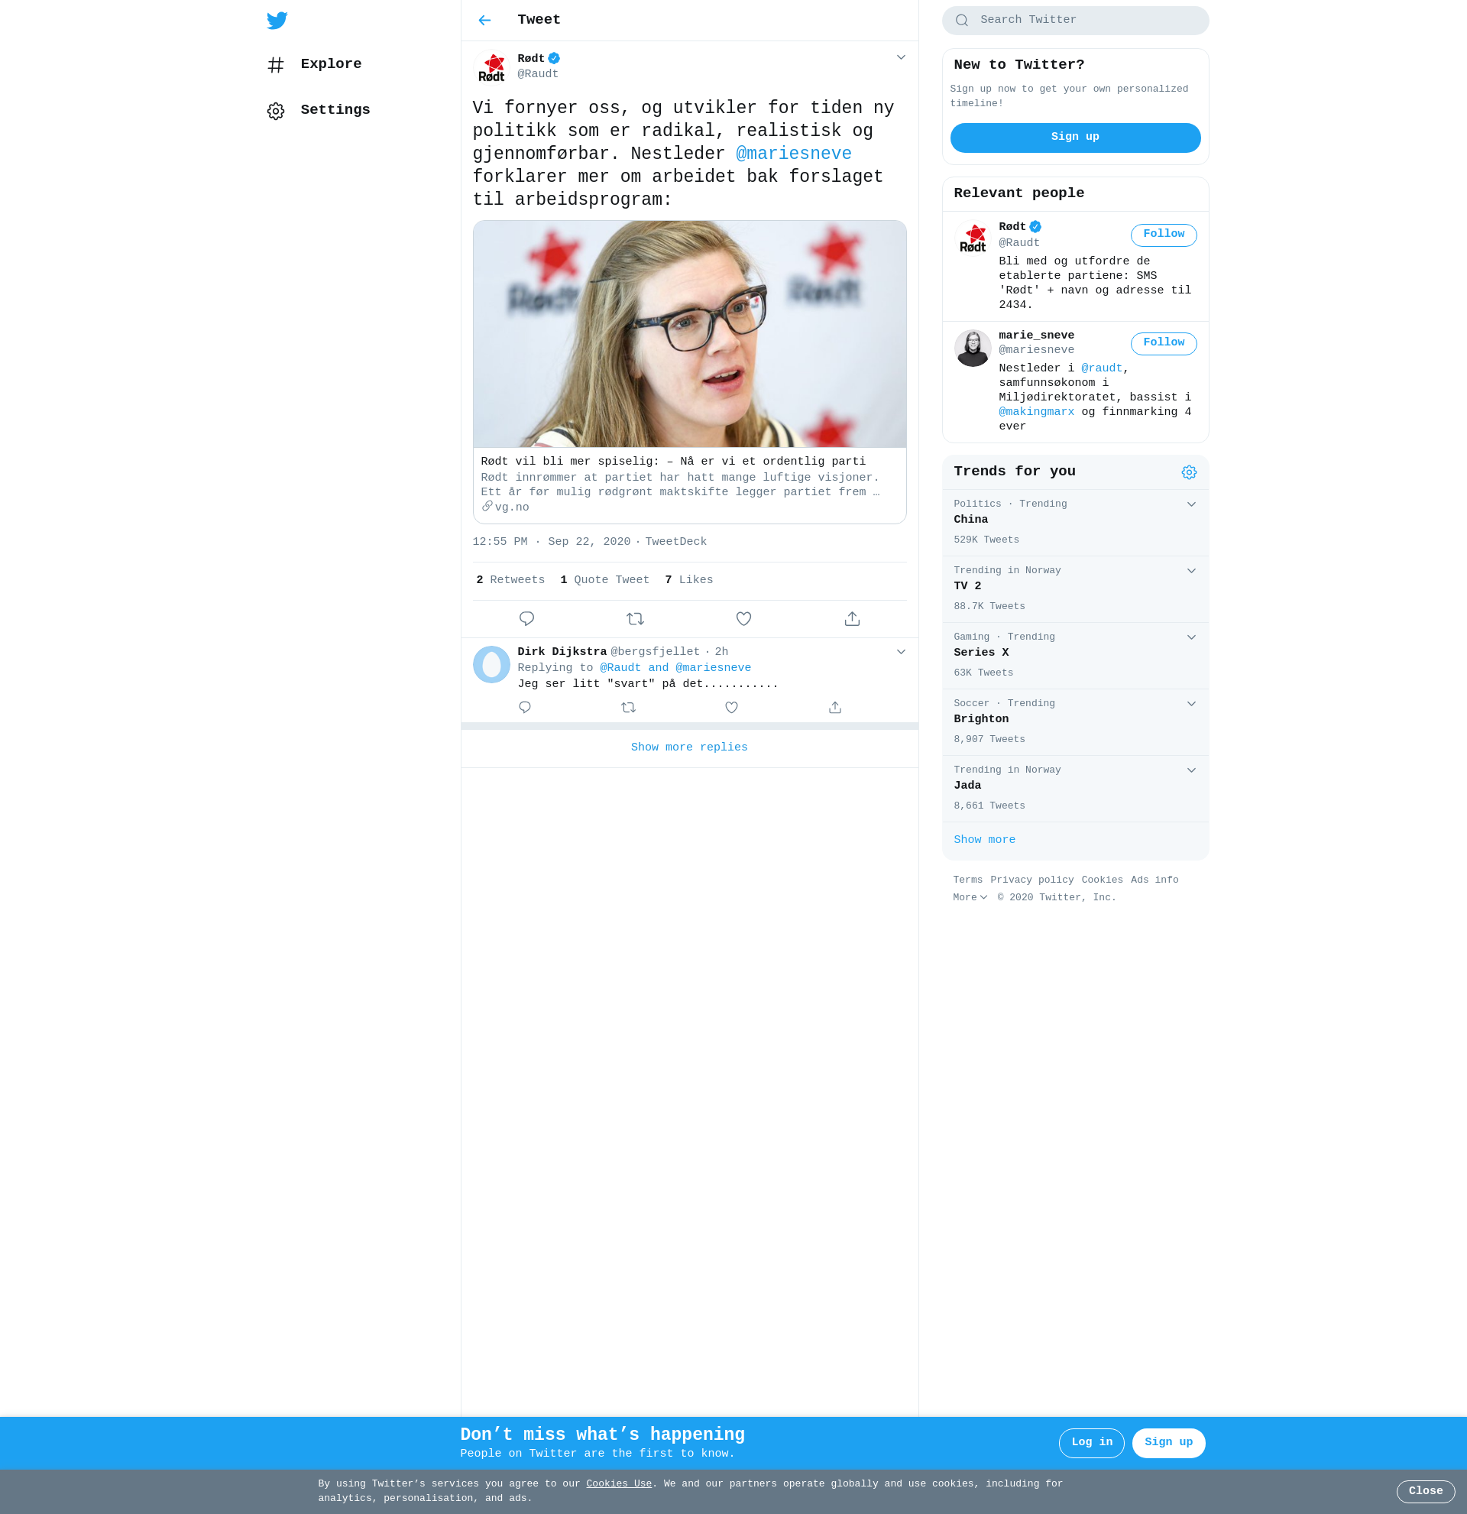The width and height of the screenshot is (1467, 1514).
Task: Click the TweetDeck source link
Action: click(675, 543)
